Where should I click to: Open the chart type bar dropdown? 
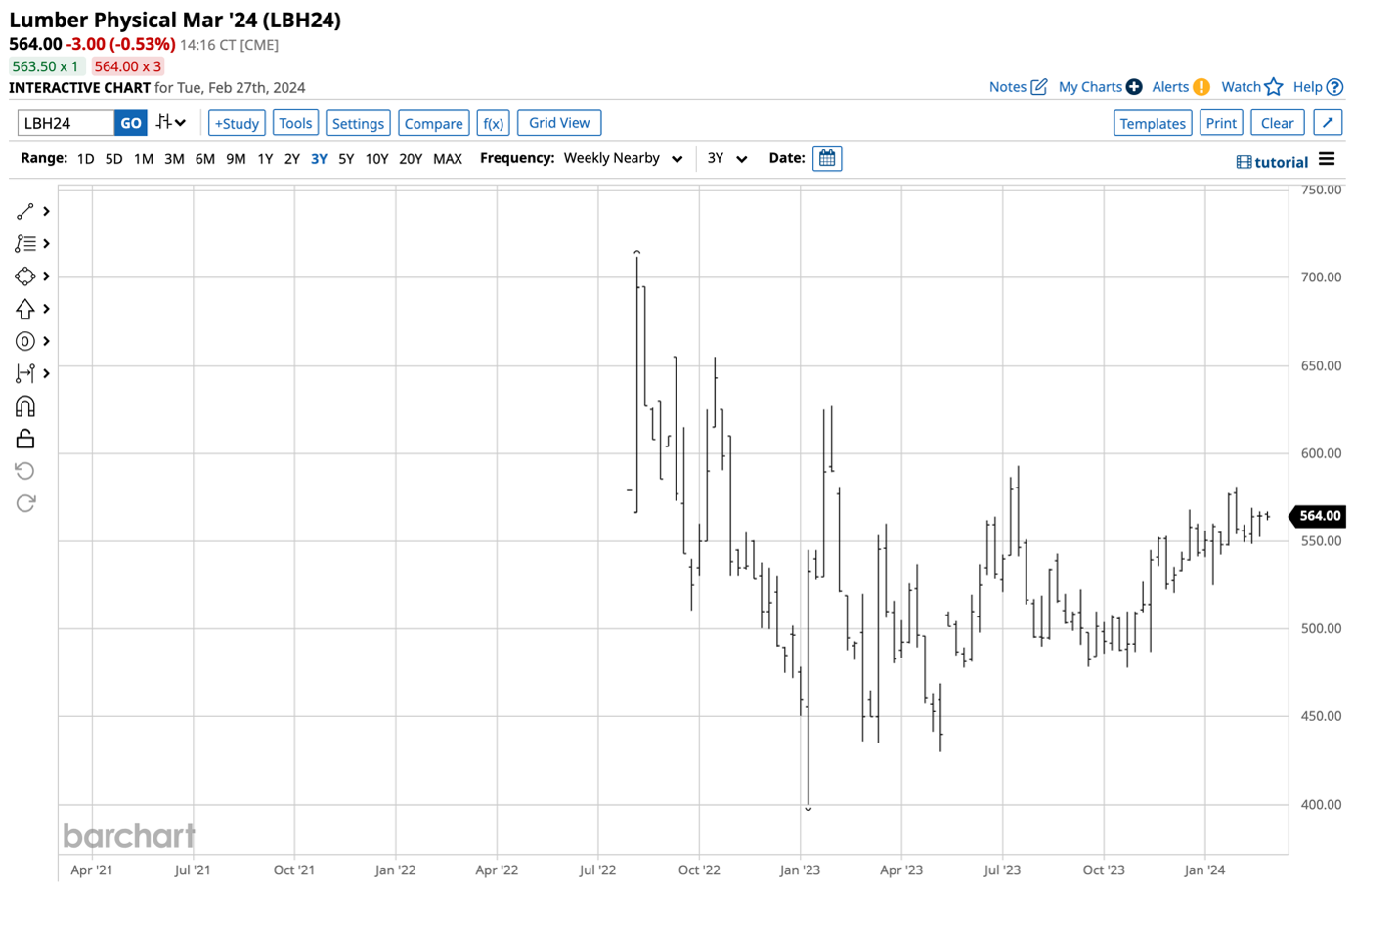click(171, 123)
